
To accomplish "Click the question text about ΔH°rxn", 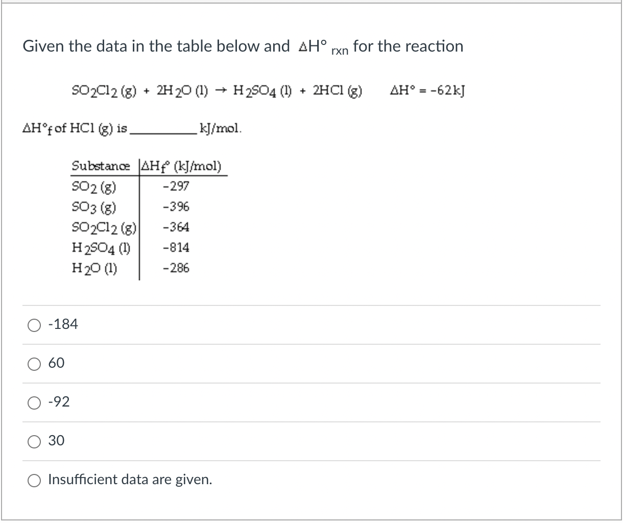I will point(243,46).
